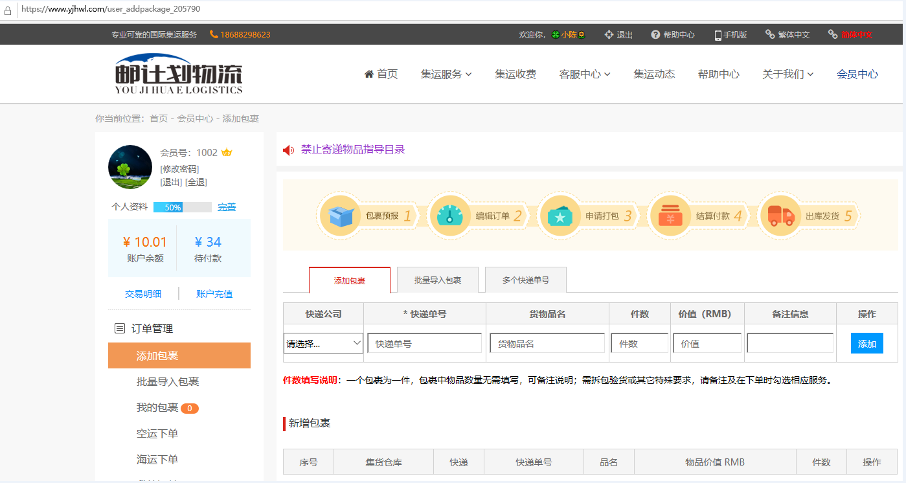
Task: Click the orange 0 badge beside 我的包裹
Action: coord(190,408)
